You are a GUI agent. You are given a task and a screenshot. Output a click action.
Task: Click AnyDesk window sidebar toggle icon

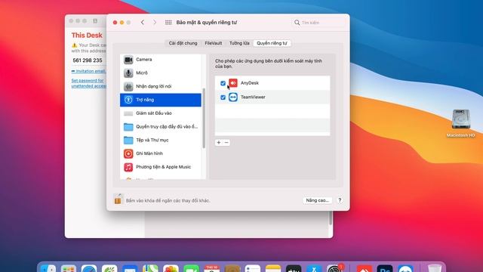coord(95,21)
